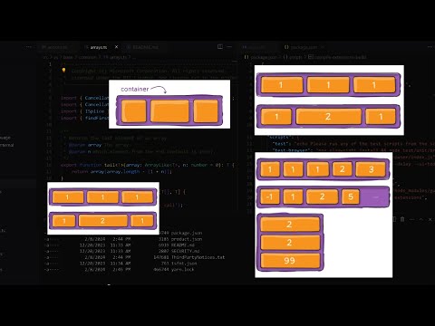Kill terminal with the trash icon
The image size is (435, 326).
coord(402,219)
